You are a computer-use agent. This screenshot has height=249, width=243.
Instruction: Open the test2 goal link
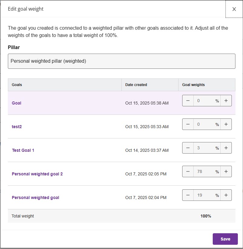[17, 127]
